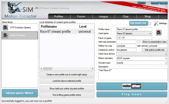Click the universal level cell
169x104 pixels.
pyautogui.click(x=84, y=31)
